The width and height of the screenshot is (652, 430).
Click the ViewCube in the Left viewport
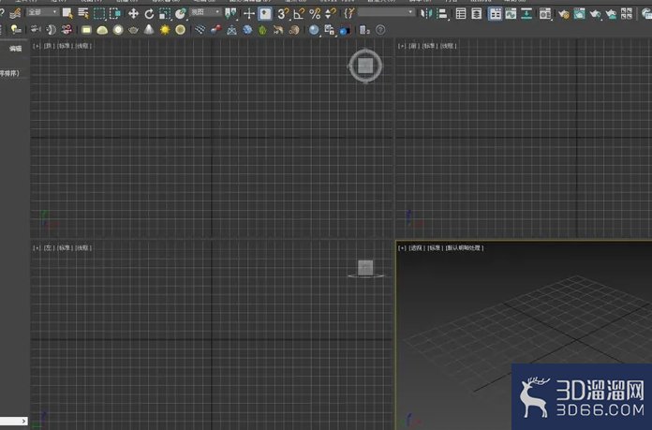[x=365, y=268]
